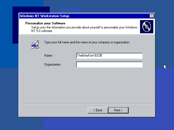The width and height of the screenshot is (174, 130).
Task: Click the 'Setup uses the information' description text
Action: coord(84,29)
